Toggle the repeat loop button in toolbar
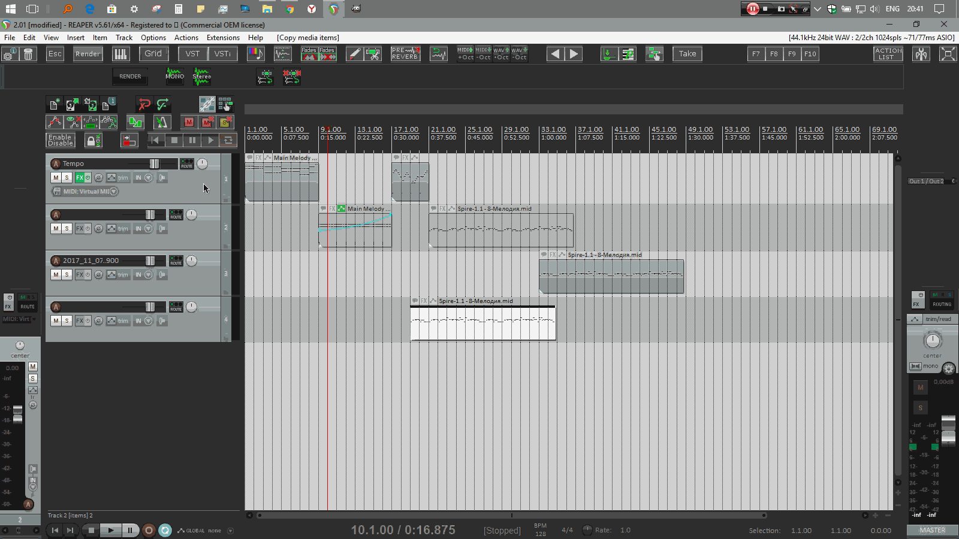 (x=228, y=140)
